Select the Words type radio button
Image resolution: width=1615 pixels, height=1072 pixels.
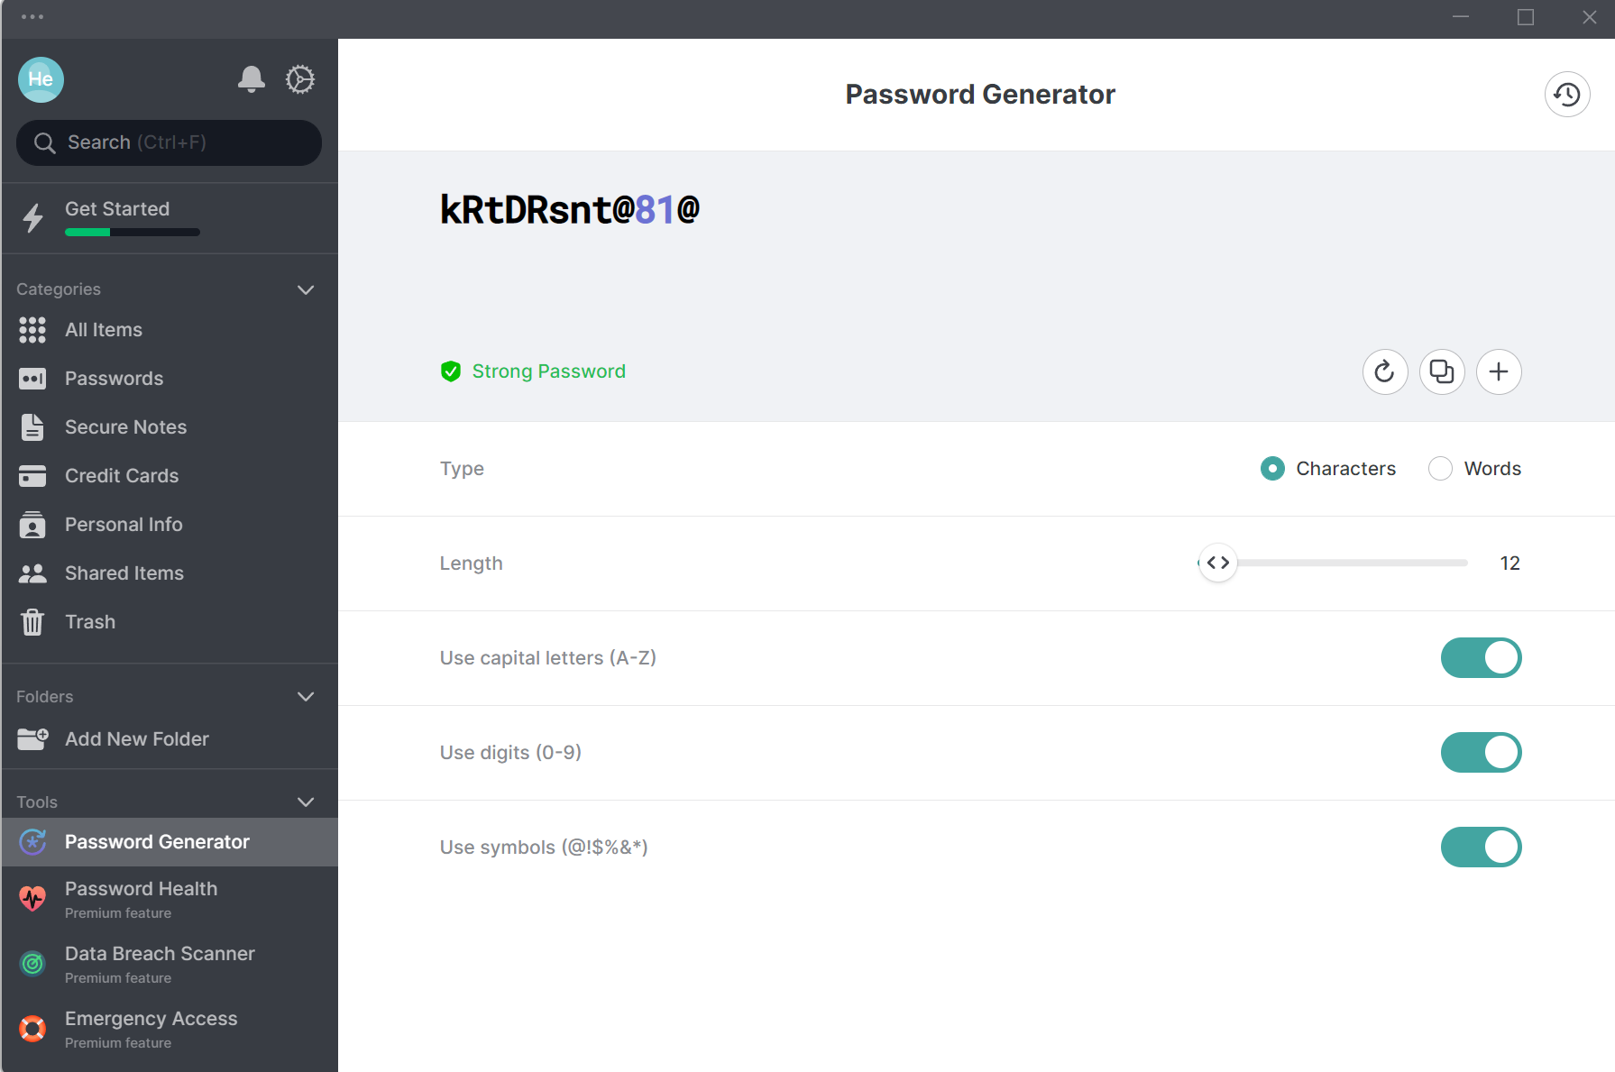pos(1440,469)
